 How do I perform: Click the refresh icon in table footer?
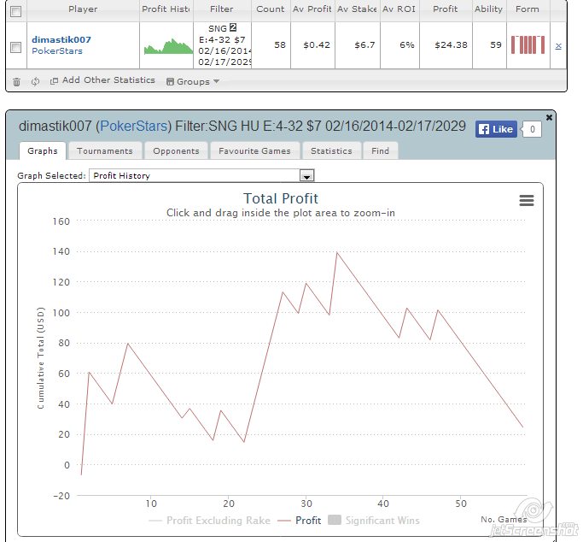click(35, 81)
